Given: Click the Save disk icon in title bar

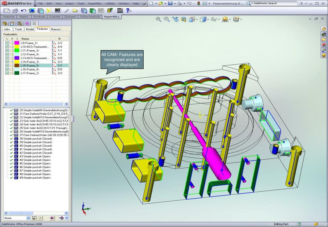Looking at the screenshot, I should [x=170, y=3].
